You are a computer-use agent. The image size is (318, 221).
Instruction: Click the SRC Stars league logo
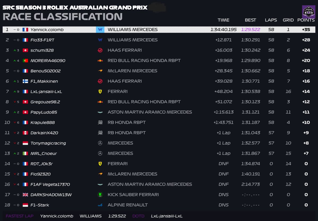coord(308,12)
